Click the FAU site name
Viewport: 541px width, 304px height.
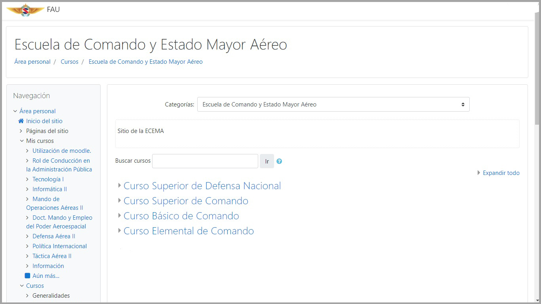(x=53, y=9)
